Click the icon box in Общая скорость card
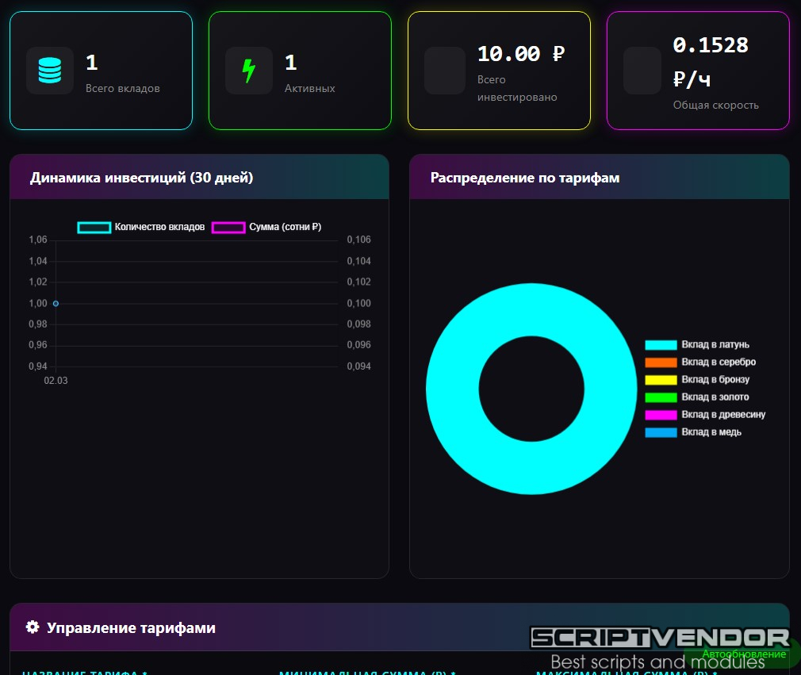 click(642, 71)
